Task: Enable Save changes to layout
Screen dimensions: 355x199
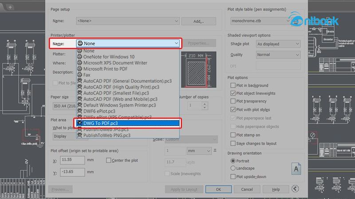Action: click(x=233, y=143)
